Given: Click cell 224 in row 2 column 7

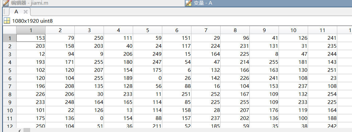Looking at the screenshot, I should tap(206, 46).
